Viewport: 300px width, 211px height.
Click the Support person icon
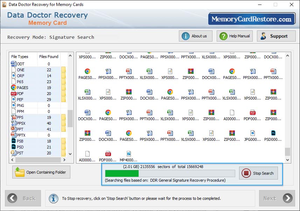[x=264, y=36]
